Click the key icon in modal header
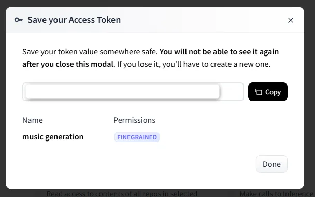 click(19, 20)
